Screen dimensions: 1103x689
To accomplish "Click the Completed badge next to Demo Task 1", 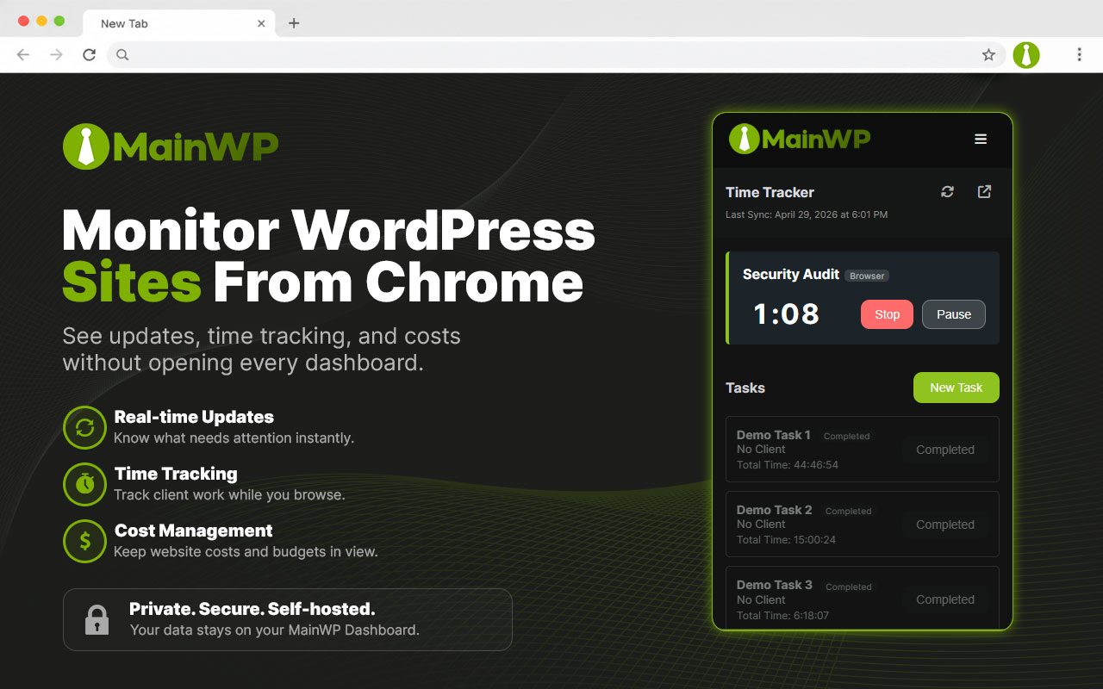I will click(847, 436).
